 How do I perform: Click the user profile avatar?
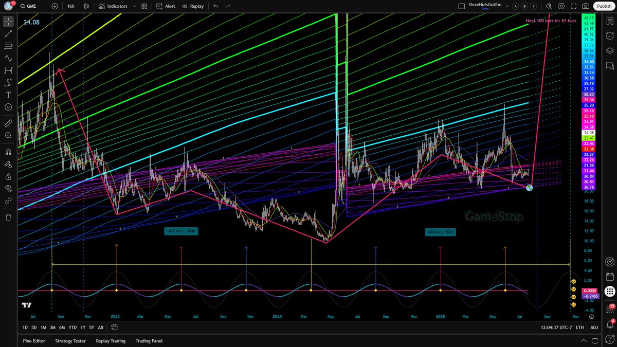click(8, 6)
